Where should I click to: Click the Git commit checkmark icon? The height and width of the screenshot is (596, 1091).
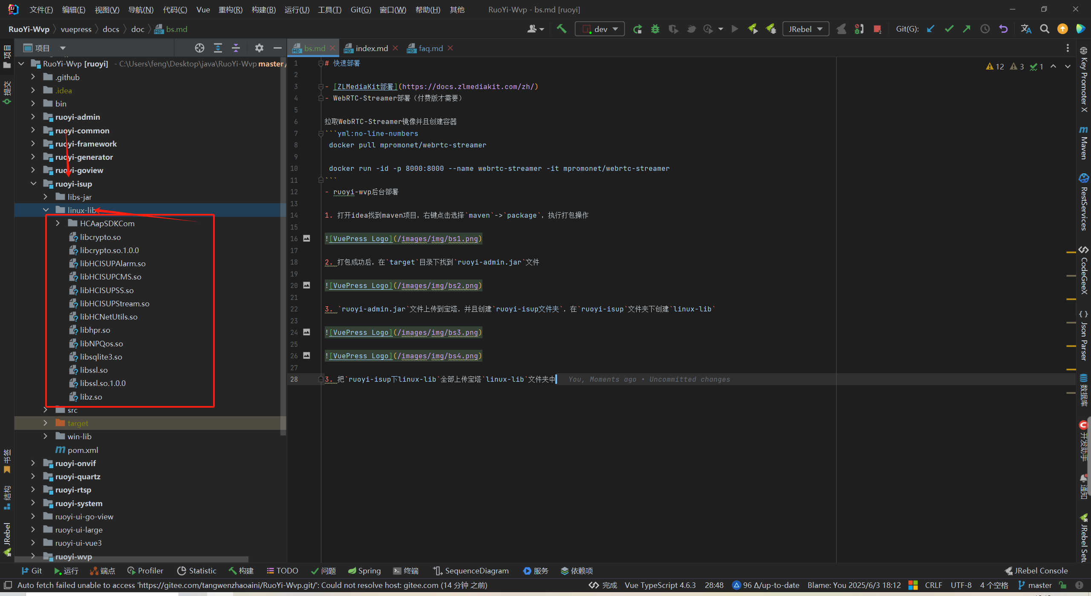pyautogui.click(x=949, y=29)
